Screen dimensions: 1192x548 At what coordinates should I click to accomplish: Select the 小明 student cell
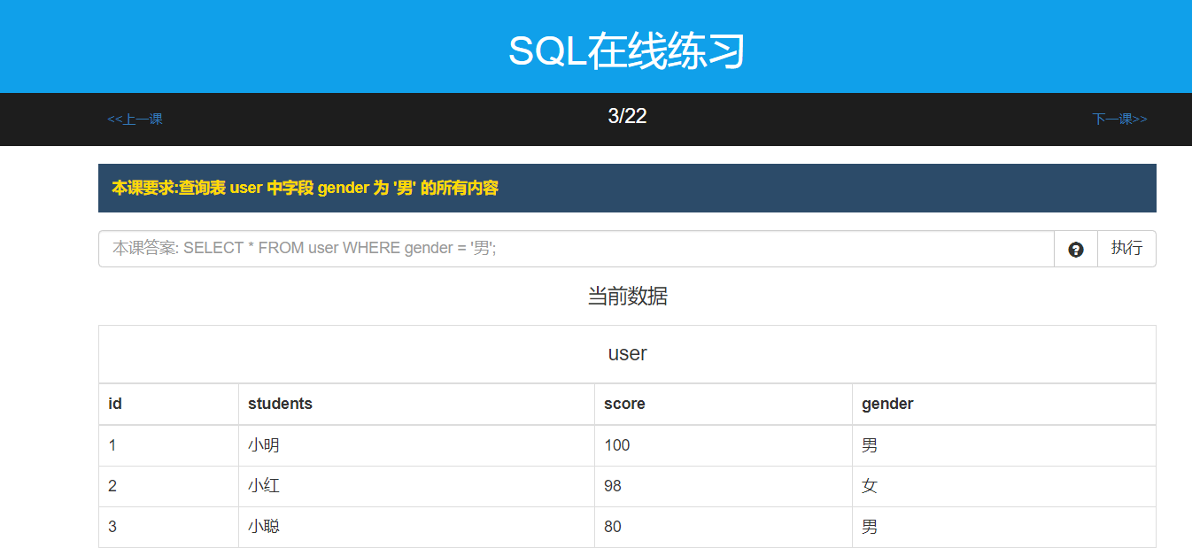tap(264, 445)
